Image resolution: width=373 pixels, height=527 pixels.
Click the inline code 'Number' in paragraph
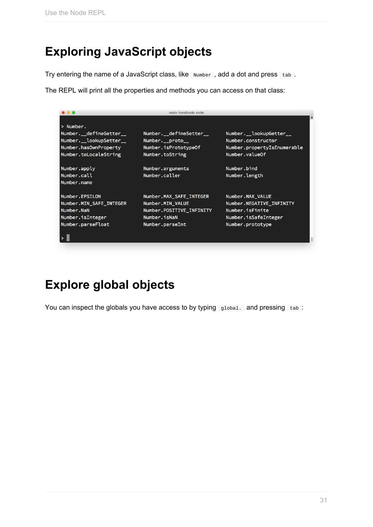[x=202, y=75]
